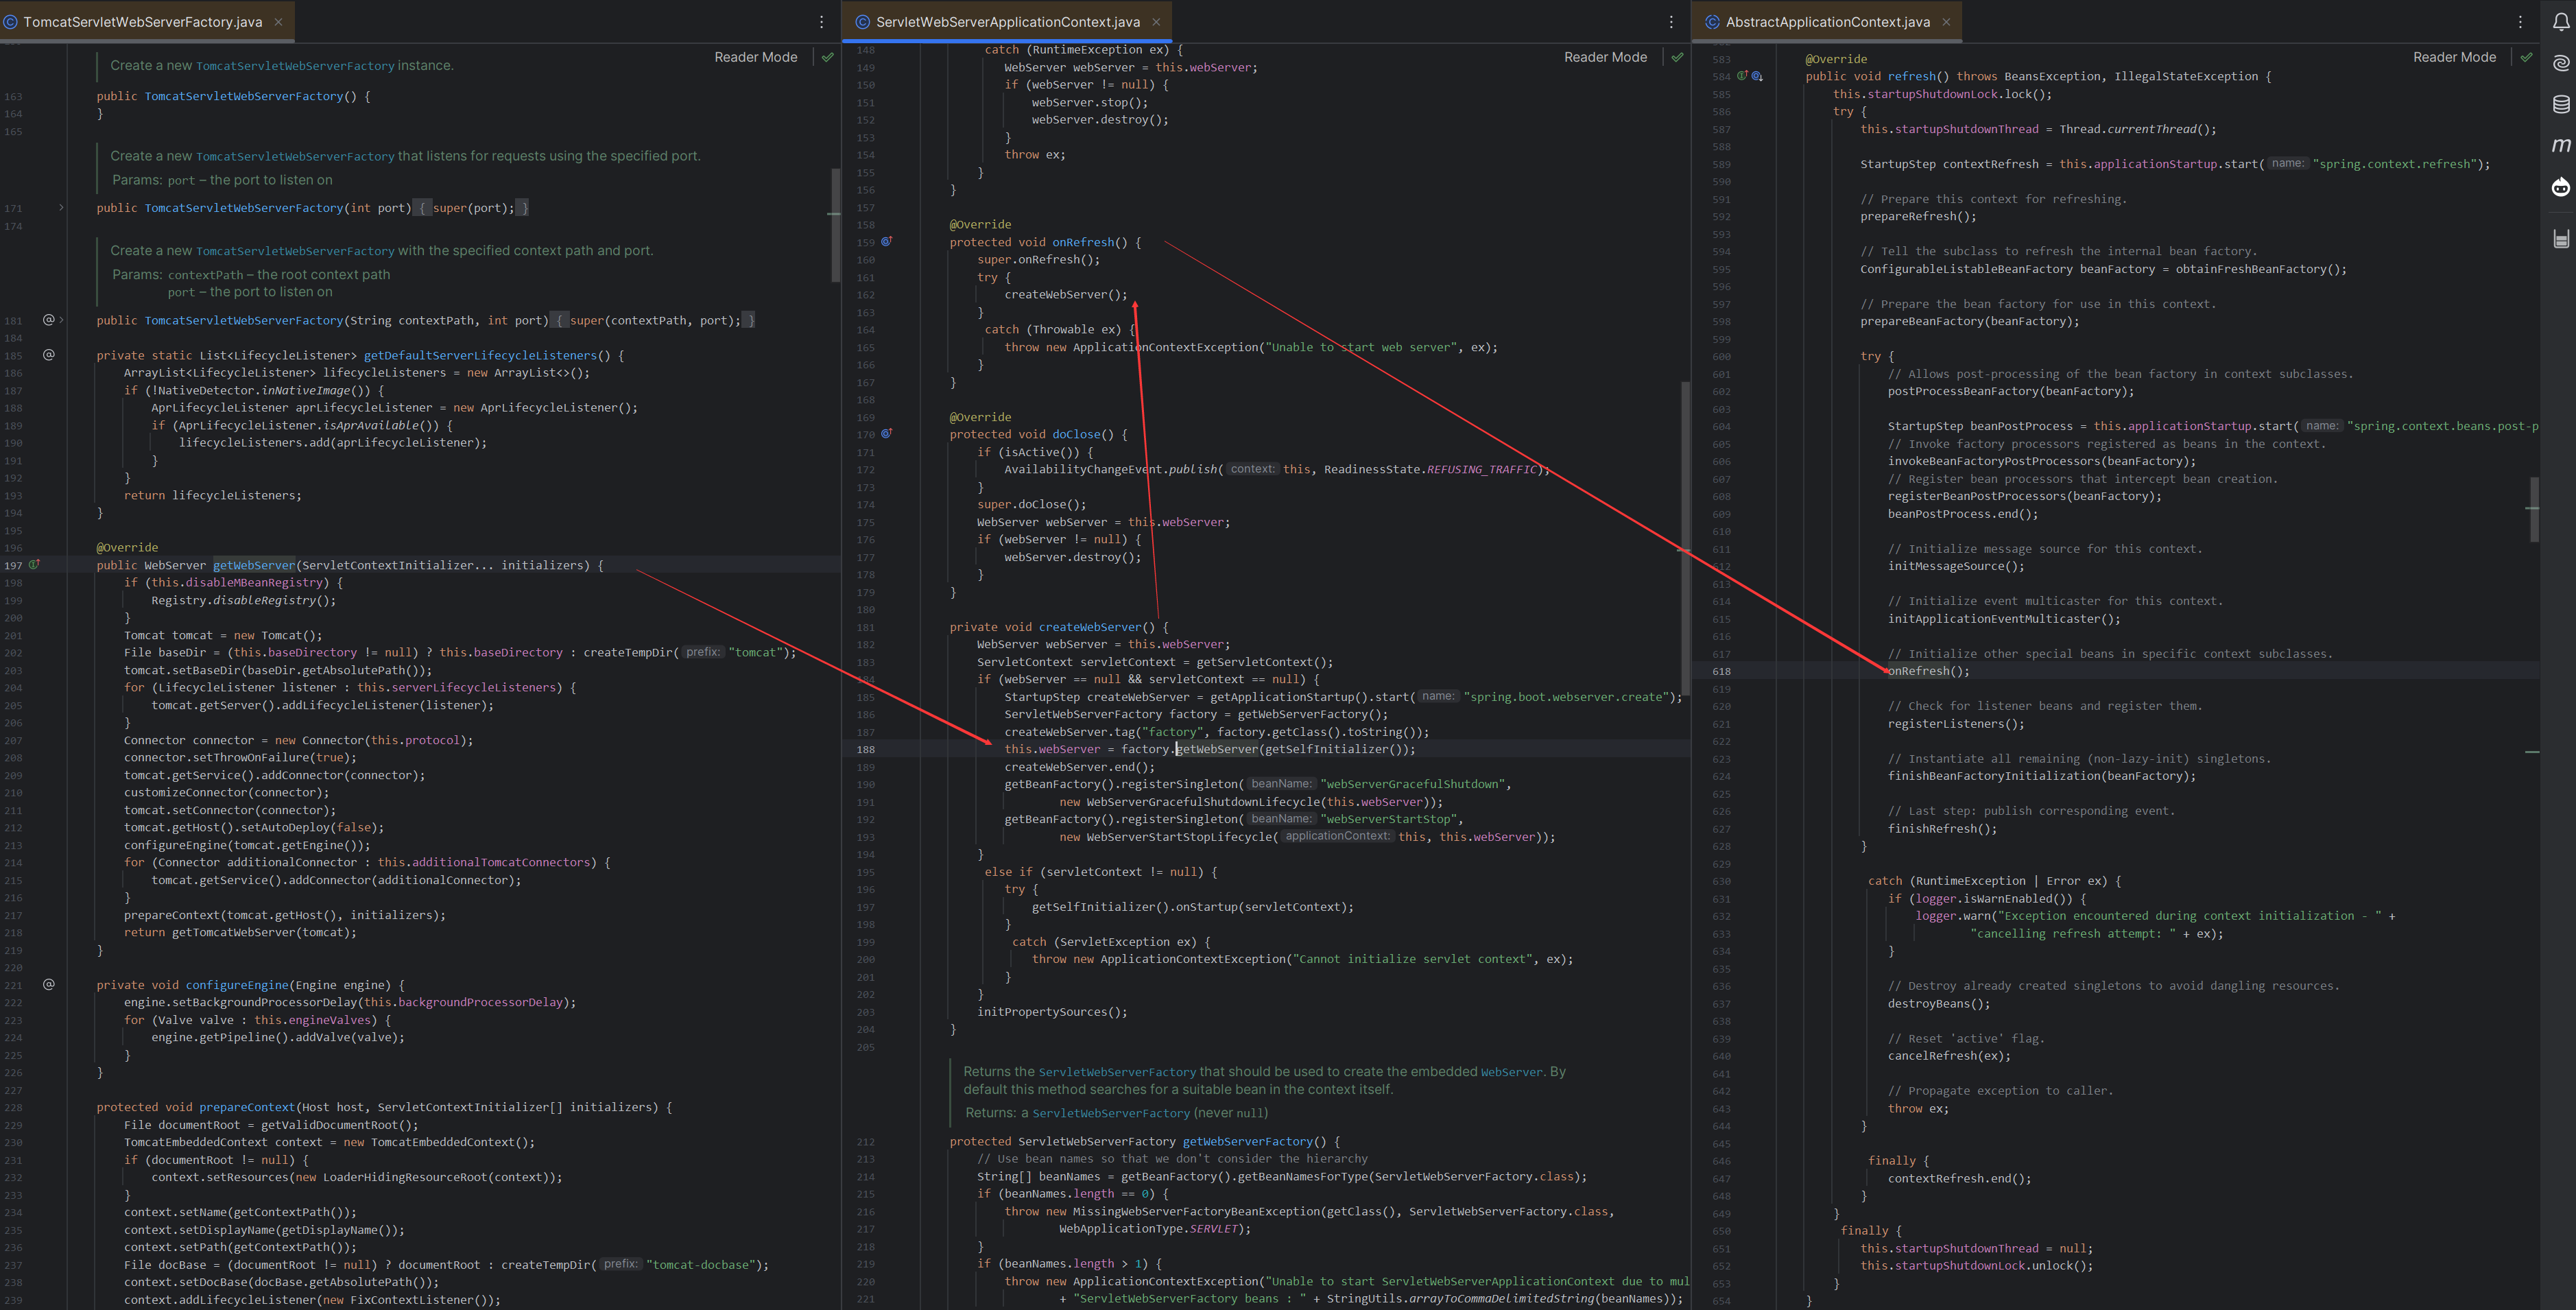Open the bottom tool window icon in right sidebar

click(2560, 238)
